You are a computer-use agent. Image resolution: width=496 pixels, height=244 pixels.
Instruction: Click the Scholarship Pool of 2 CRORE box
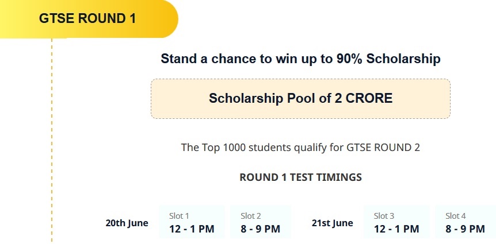300,99
